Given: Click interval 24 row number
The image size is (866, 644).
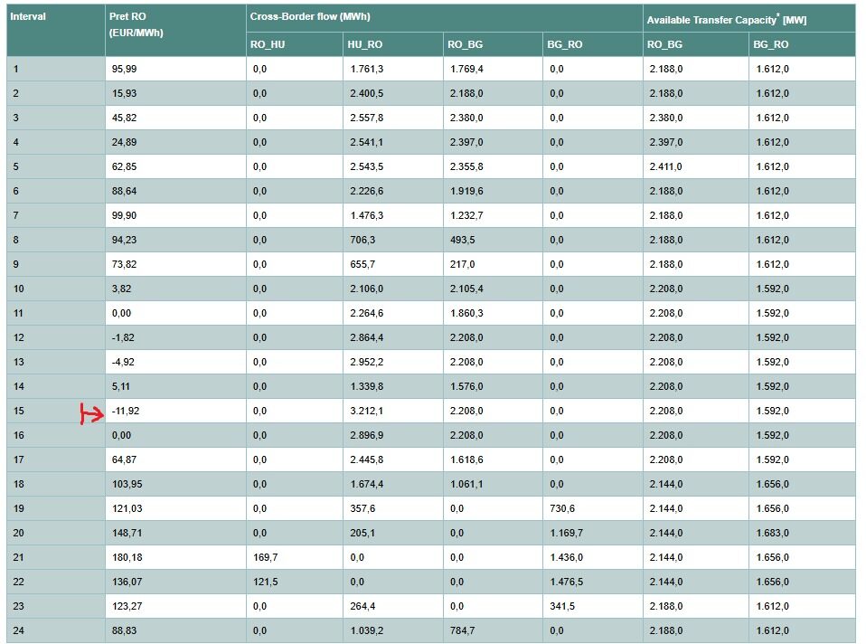Looking at the screenshot, I should click(x=18, y=630).
